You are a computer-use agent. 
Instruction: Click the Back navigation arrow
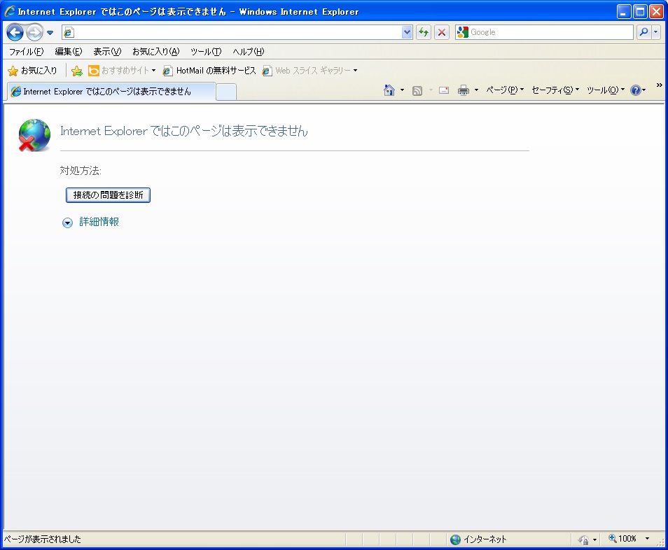(15, 32)
